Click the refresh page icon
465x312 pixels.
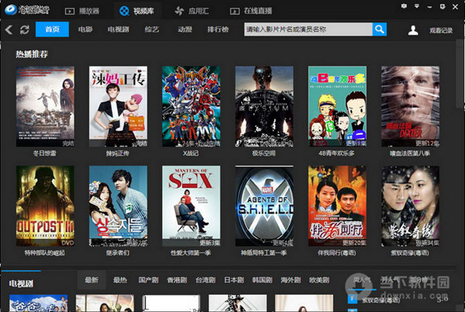click(25, 29)
